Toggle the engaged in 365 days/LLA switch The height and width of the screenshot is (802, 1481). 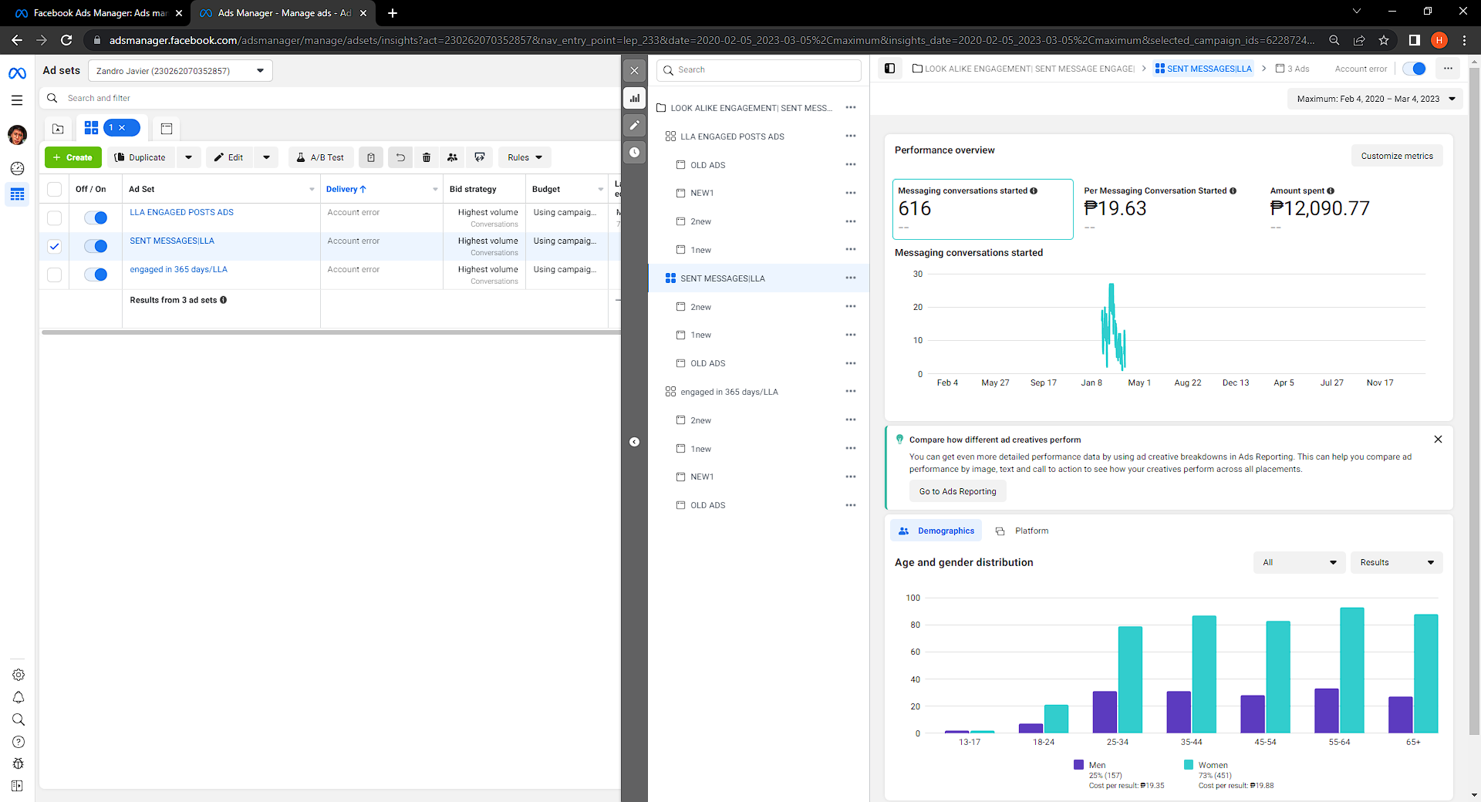click(x=96, y=275)
